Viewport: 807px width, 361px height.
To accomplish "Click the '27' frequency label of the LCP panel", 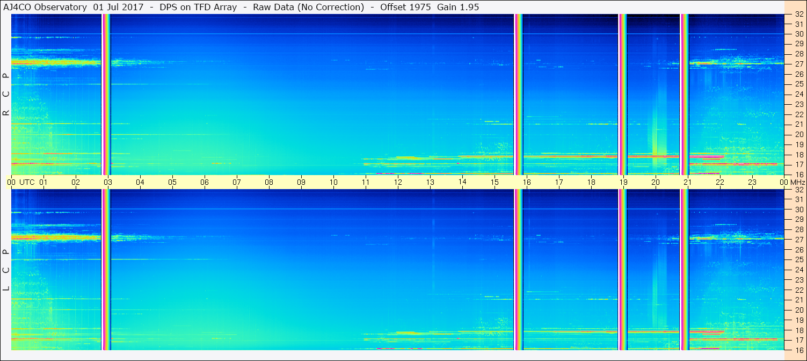I will pyautogui.click(x=799, y=240).
